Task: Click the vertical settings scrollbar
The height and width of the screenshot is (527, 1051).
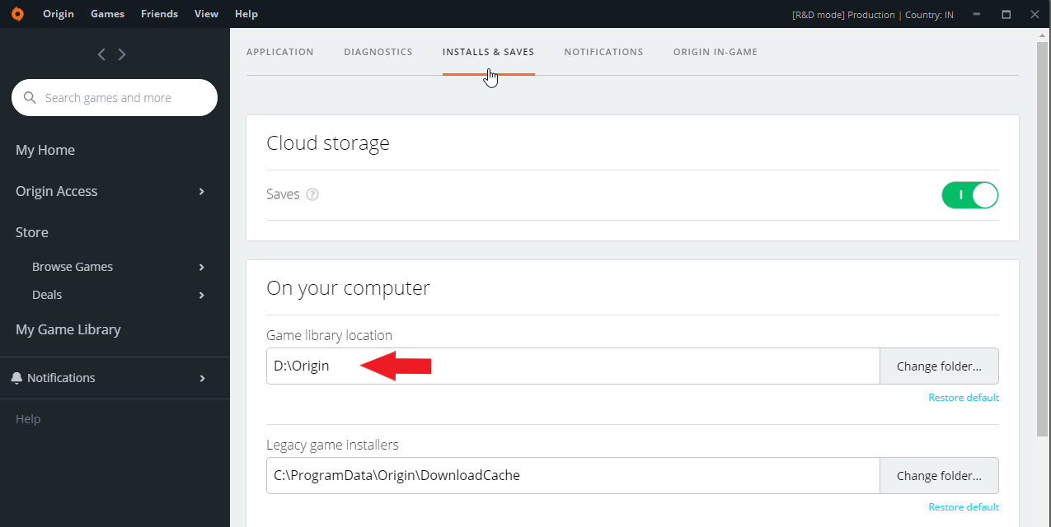Action: (x=1042, y=239)
